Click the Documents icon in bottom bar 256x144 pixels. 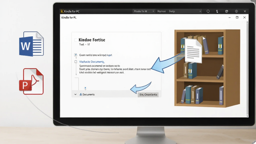tap(81, 94)
